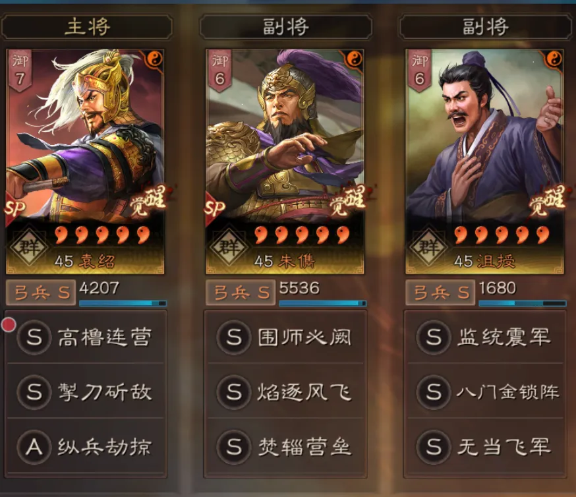
Task: Select the red notification dot near 高橹连营
Action: click(x=9, y=324)
